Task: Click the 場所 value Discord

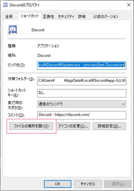Action: tap(44, 55)
